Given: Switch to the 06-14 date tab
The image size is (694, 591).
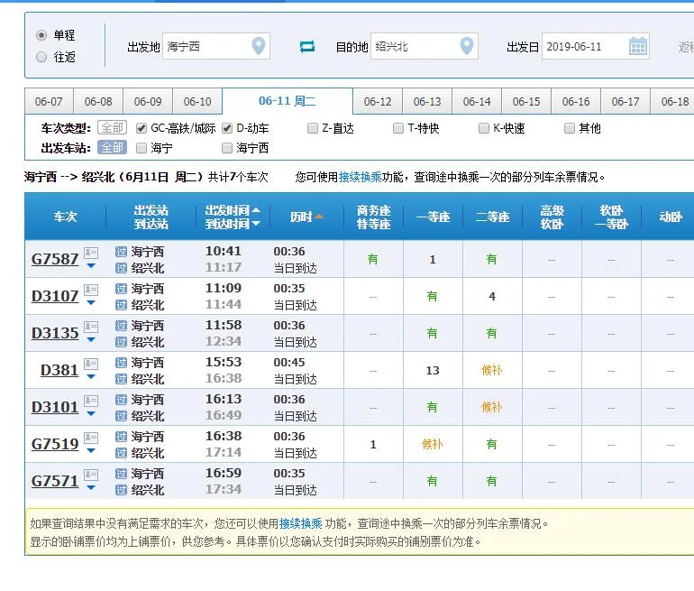Looking at the screenshot, I should [477, 101].
